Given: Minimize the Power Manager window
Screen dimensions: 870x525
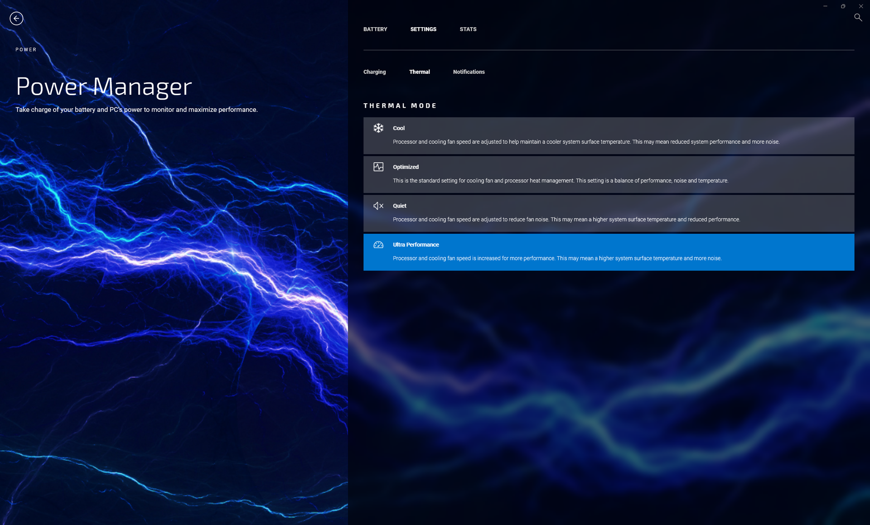Looking at the screenshot, I should click(x=825, y=6).
